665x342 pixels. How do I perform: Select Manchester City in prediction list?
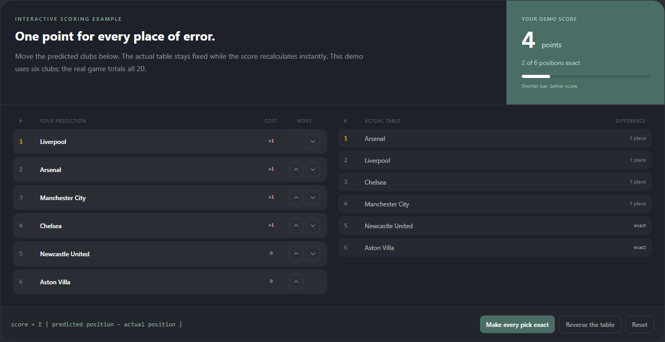pos(170,198)
